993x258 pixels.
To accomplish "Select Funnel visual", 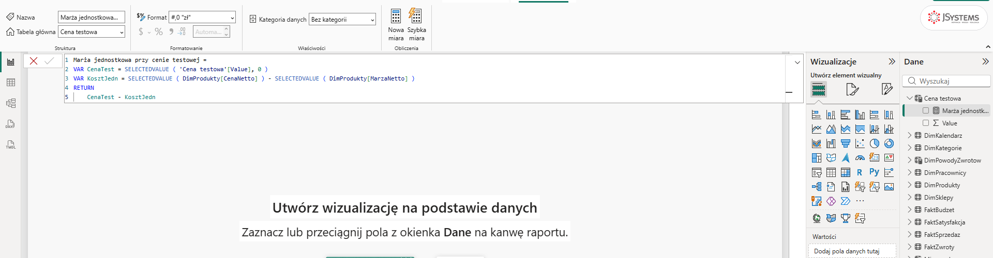I will (846, 143).
